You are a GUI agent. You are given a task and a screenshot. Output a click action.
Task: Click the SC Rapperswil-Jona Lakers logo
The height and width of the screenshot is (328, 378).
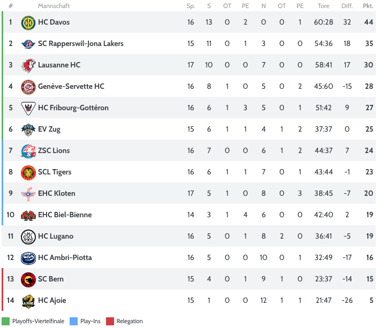(28, 44)
